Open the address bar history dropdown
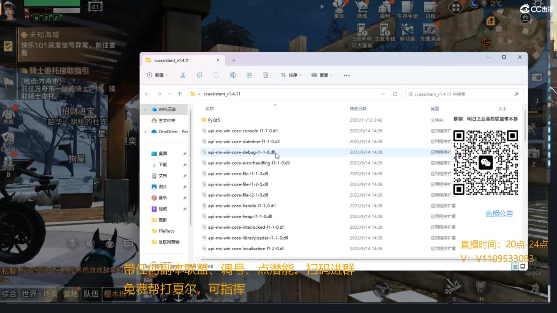Viewport: 557px width, 313px height. 383,94
